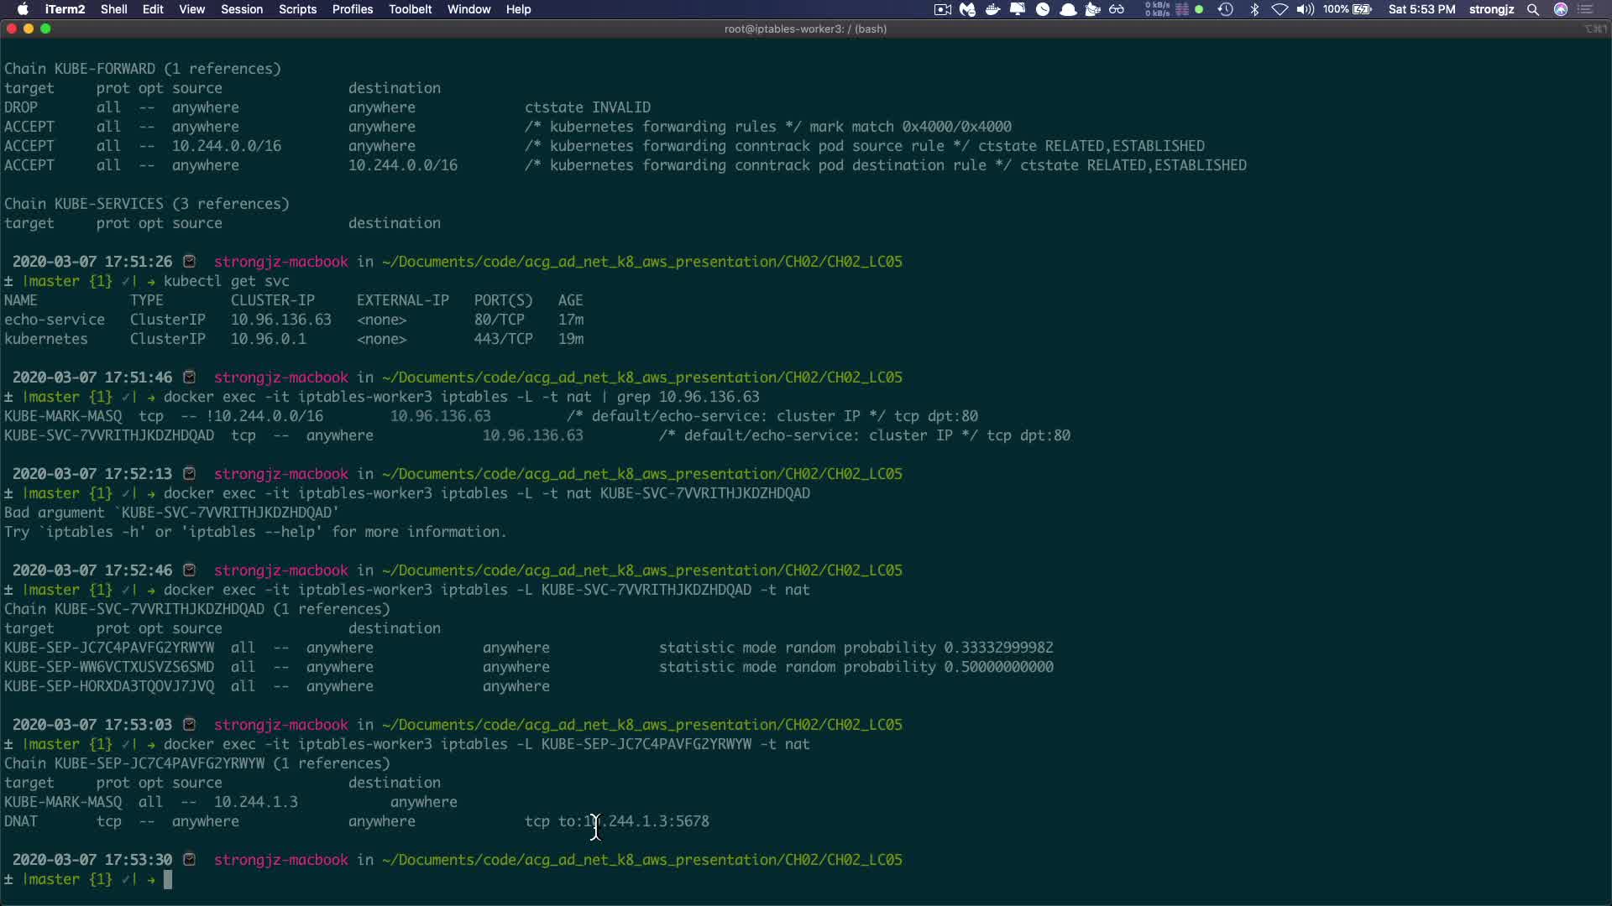Screen dimensions: 1612x906
Task: Click the Docker whale menu bar icon
Action: (x=992, y=9)
